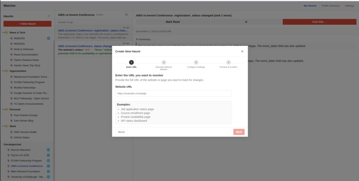Collapse the Work folder arrow
This screenshot has width=359, height=181.
click(3, 126)
